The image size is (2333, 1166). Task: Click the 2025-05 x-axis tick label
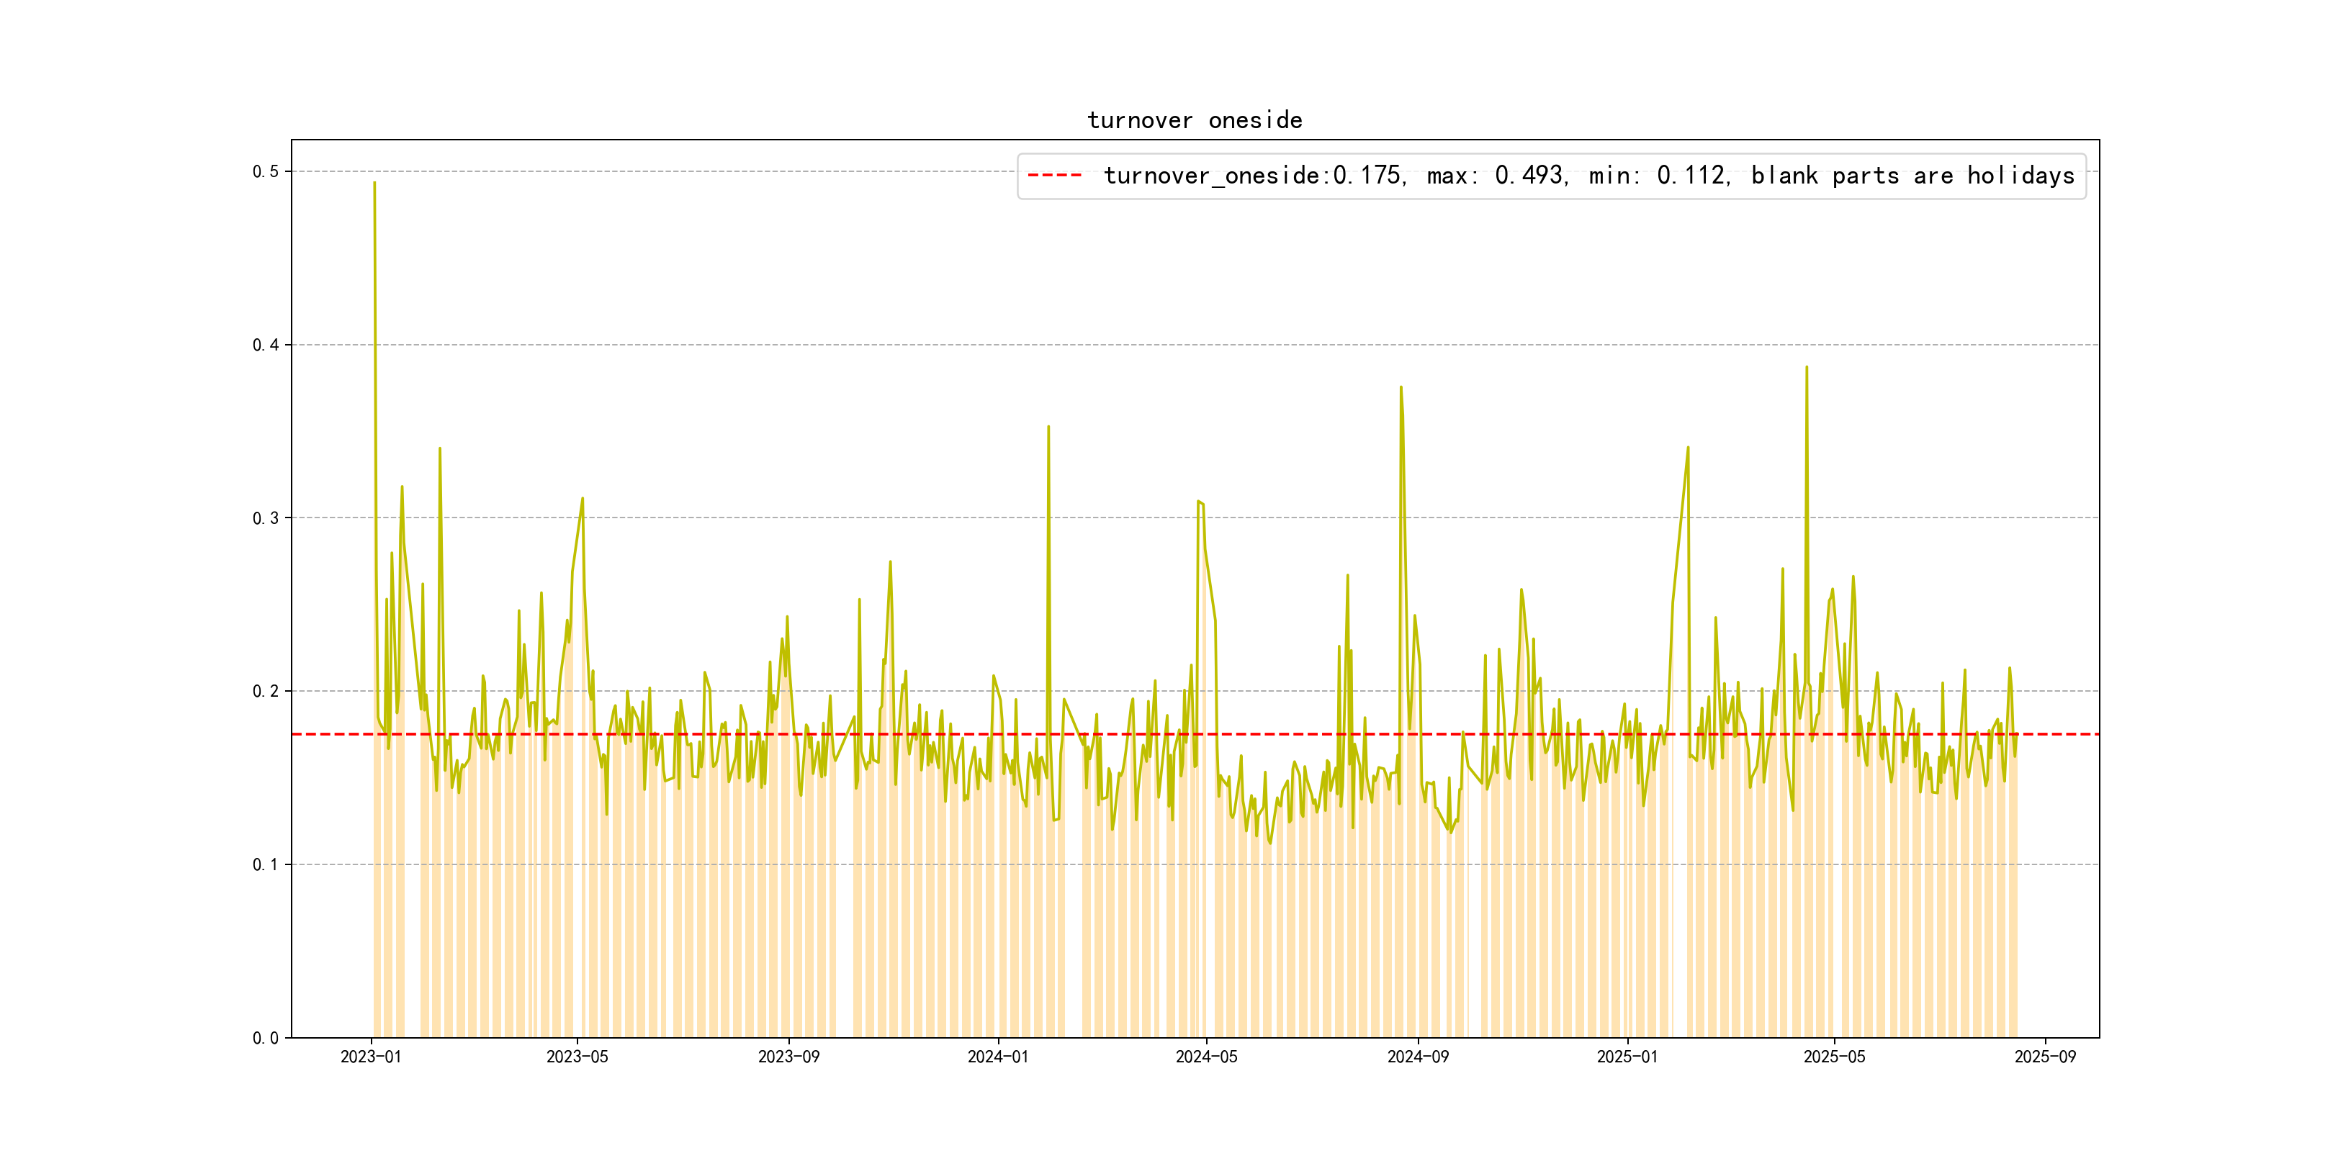pos(1834,1057)
